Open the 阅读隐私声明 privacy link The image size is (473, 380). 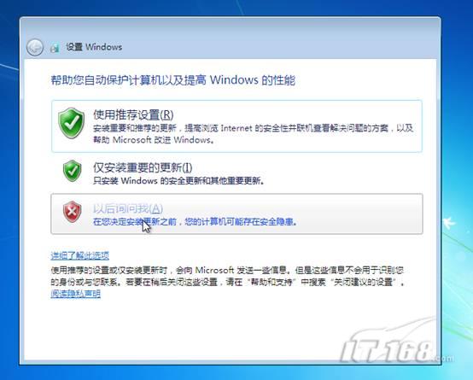pyautogui.click(x=75, y=294)
